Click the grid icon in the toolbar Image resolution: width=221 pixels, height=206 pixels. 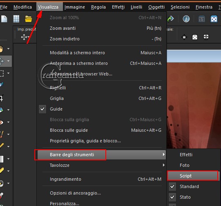coord(16,19)
